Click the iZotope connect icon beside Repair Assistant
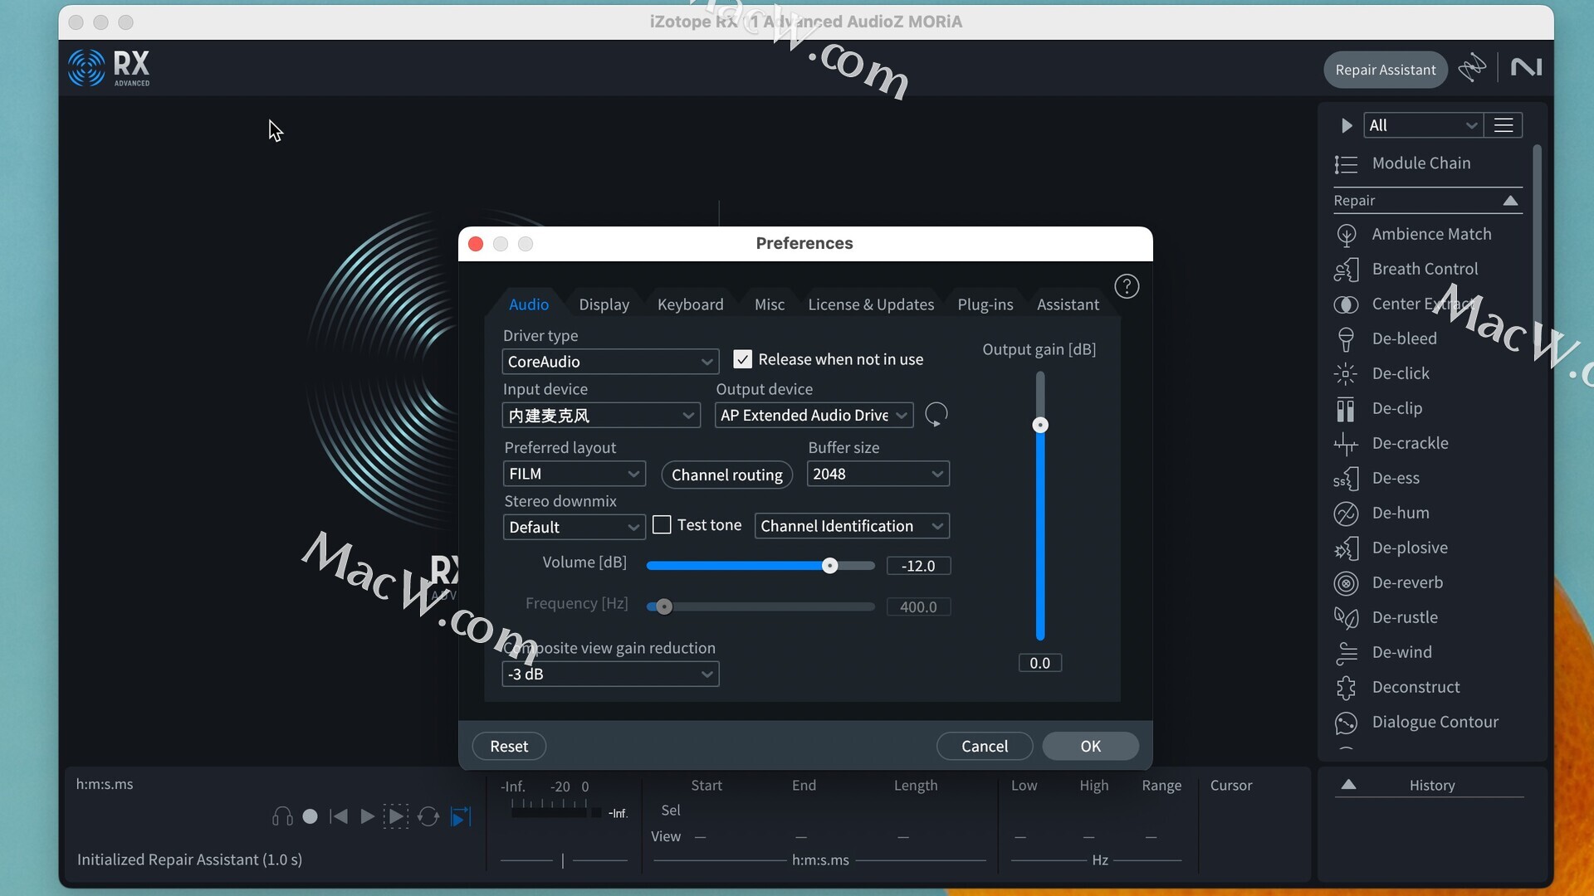Image resolution: width=1594 pixels, height=896 pixels. pos(1472,67)
